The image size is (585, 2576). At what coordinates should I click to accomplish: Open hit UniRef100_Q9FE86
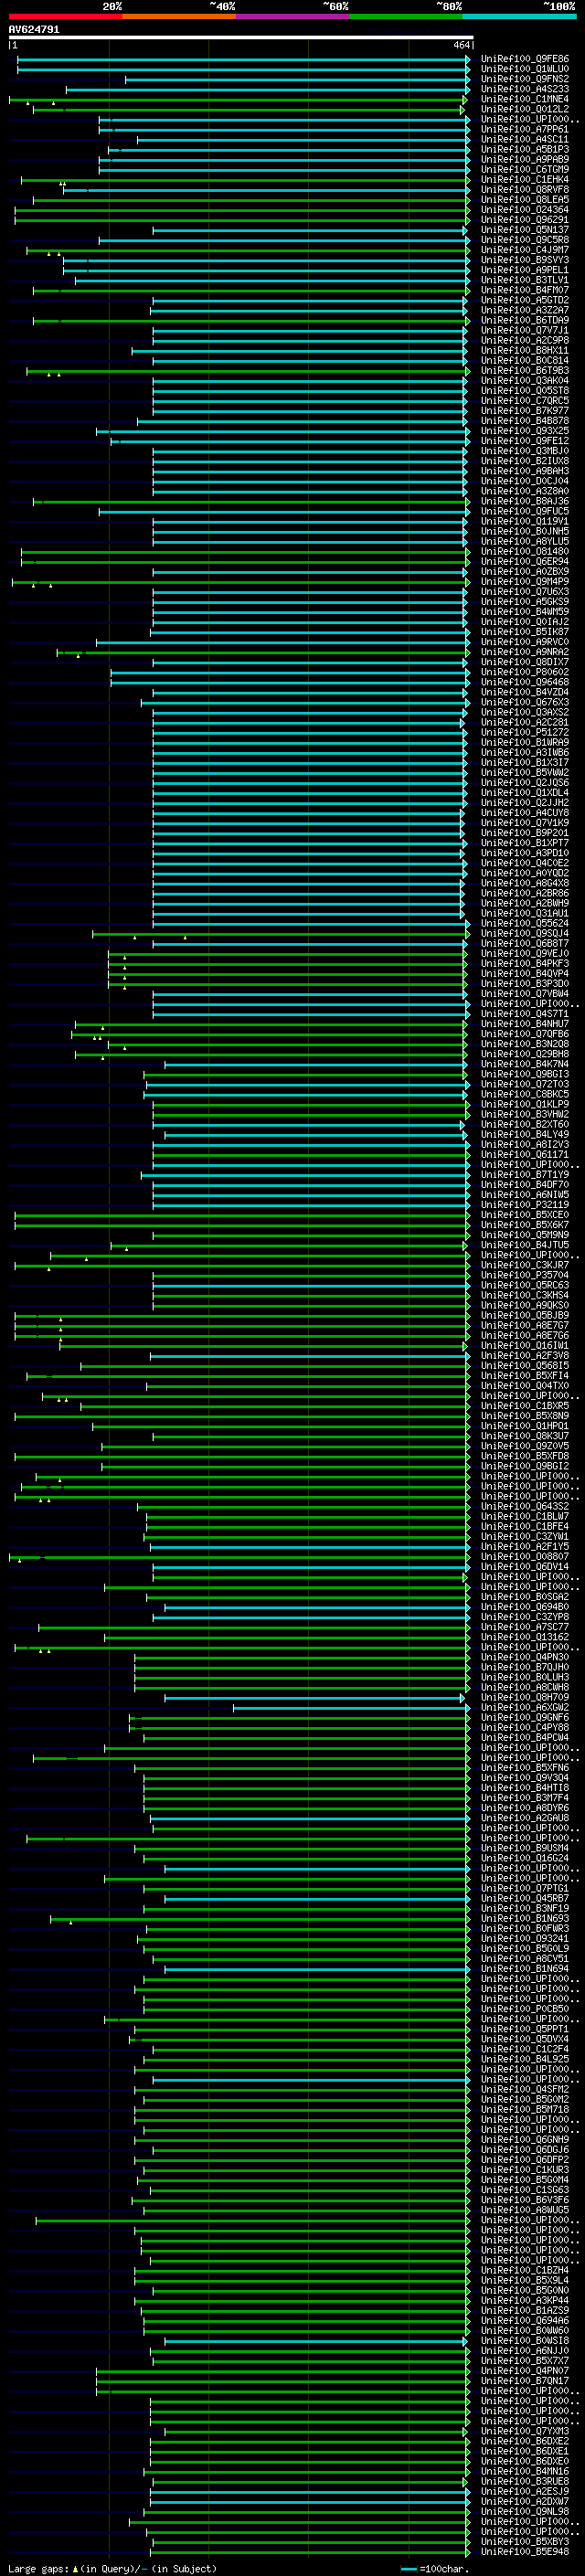pos(524,59)
